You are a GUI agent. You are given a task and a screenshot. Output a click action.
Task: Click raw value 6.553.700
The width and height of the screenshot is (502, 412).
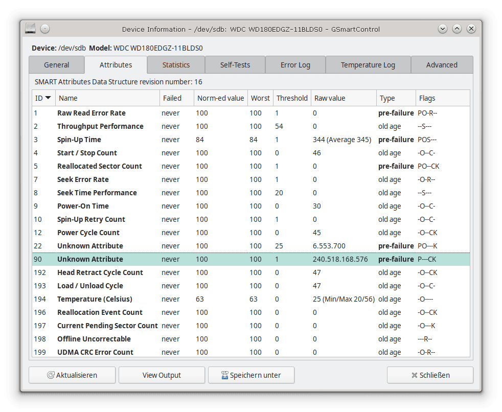[x=329, y=246]
